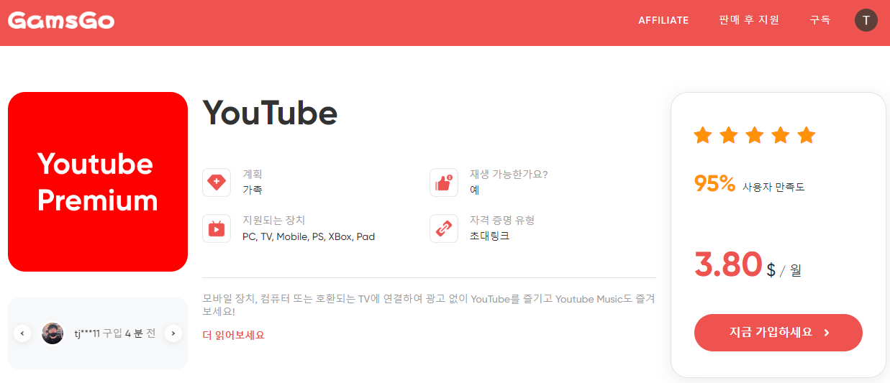Click the tj***11 buyer avatar
The height and width of the screenshot is (383, 890).
pos(53,333)
